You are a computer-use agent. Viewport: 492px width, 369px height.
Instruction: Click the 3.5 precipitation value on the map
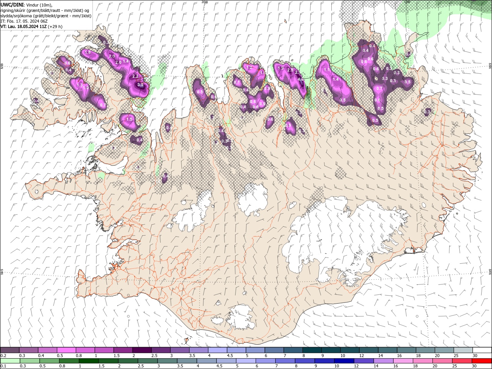point(140,85)
